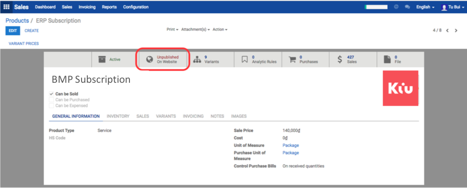
Task: Click the dollar sign Sales icon
Action: coord(340,59)
